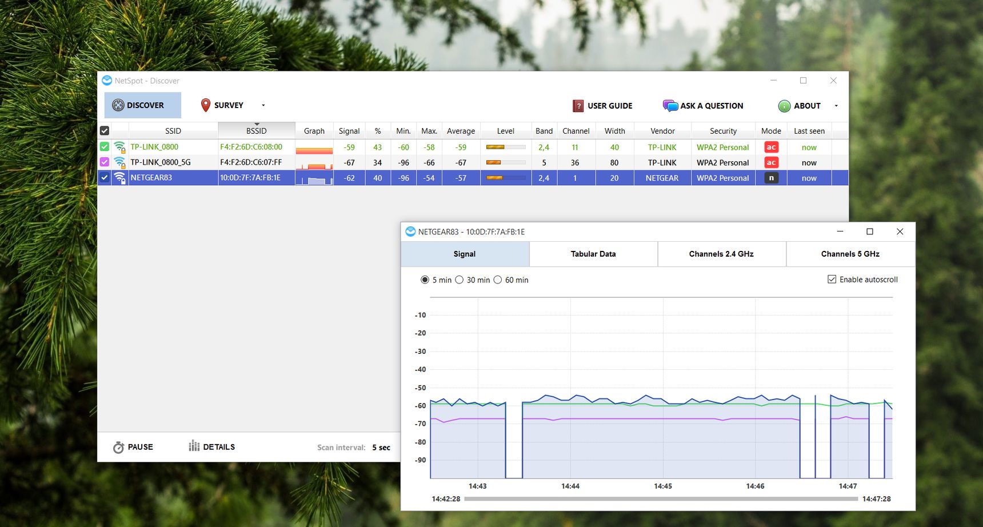
Task: Select the 30 min radio button
Action: point(459,280)
